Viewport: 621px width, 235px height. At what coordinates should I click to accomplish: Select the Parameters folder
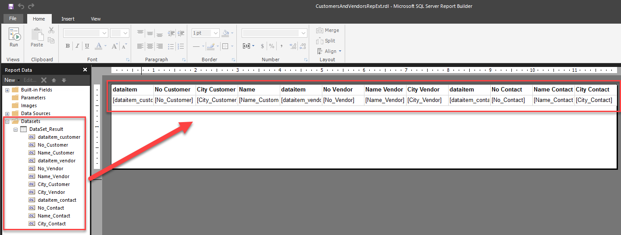pyautogui.click(x=29, y=98)
